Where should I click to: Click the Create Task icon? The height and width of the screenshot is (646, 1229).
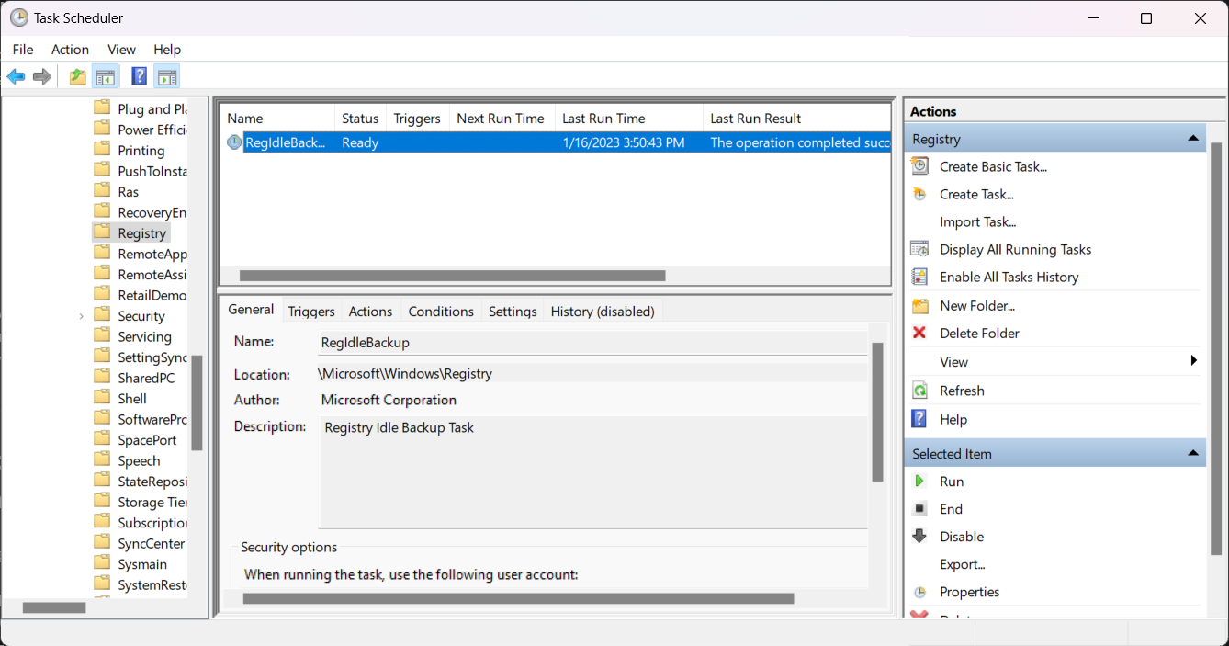(919, 194)
